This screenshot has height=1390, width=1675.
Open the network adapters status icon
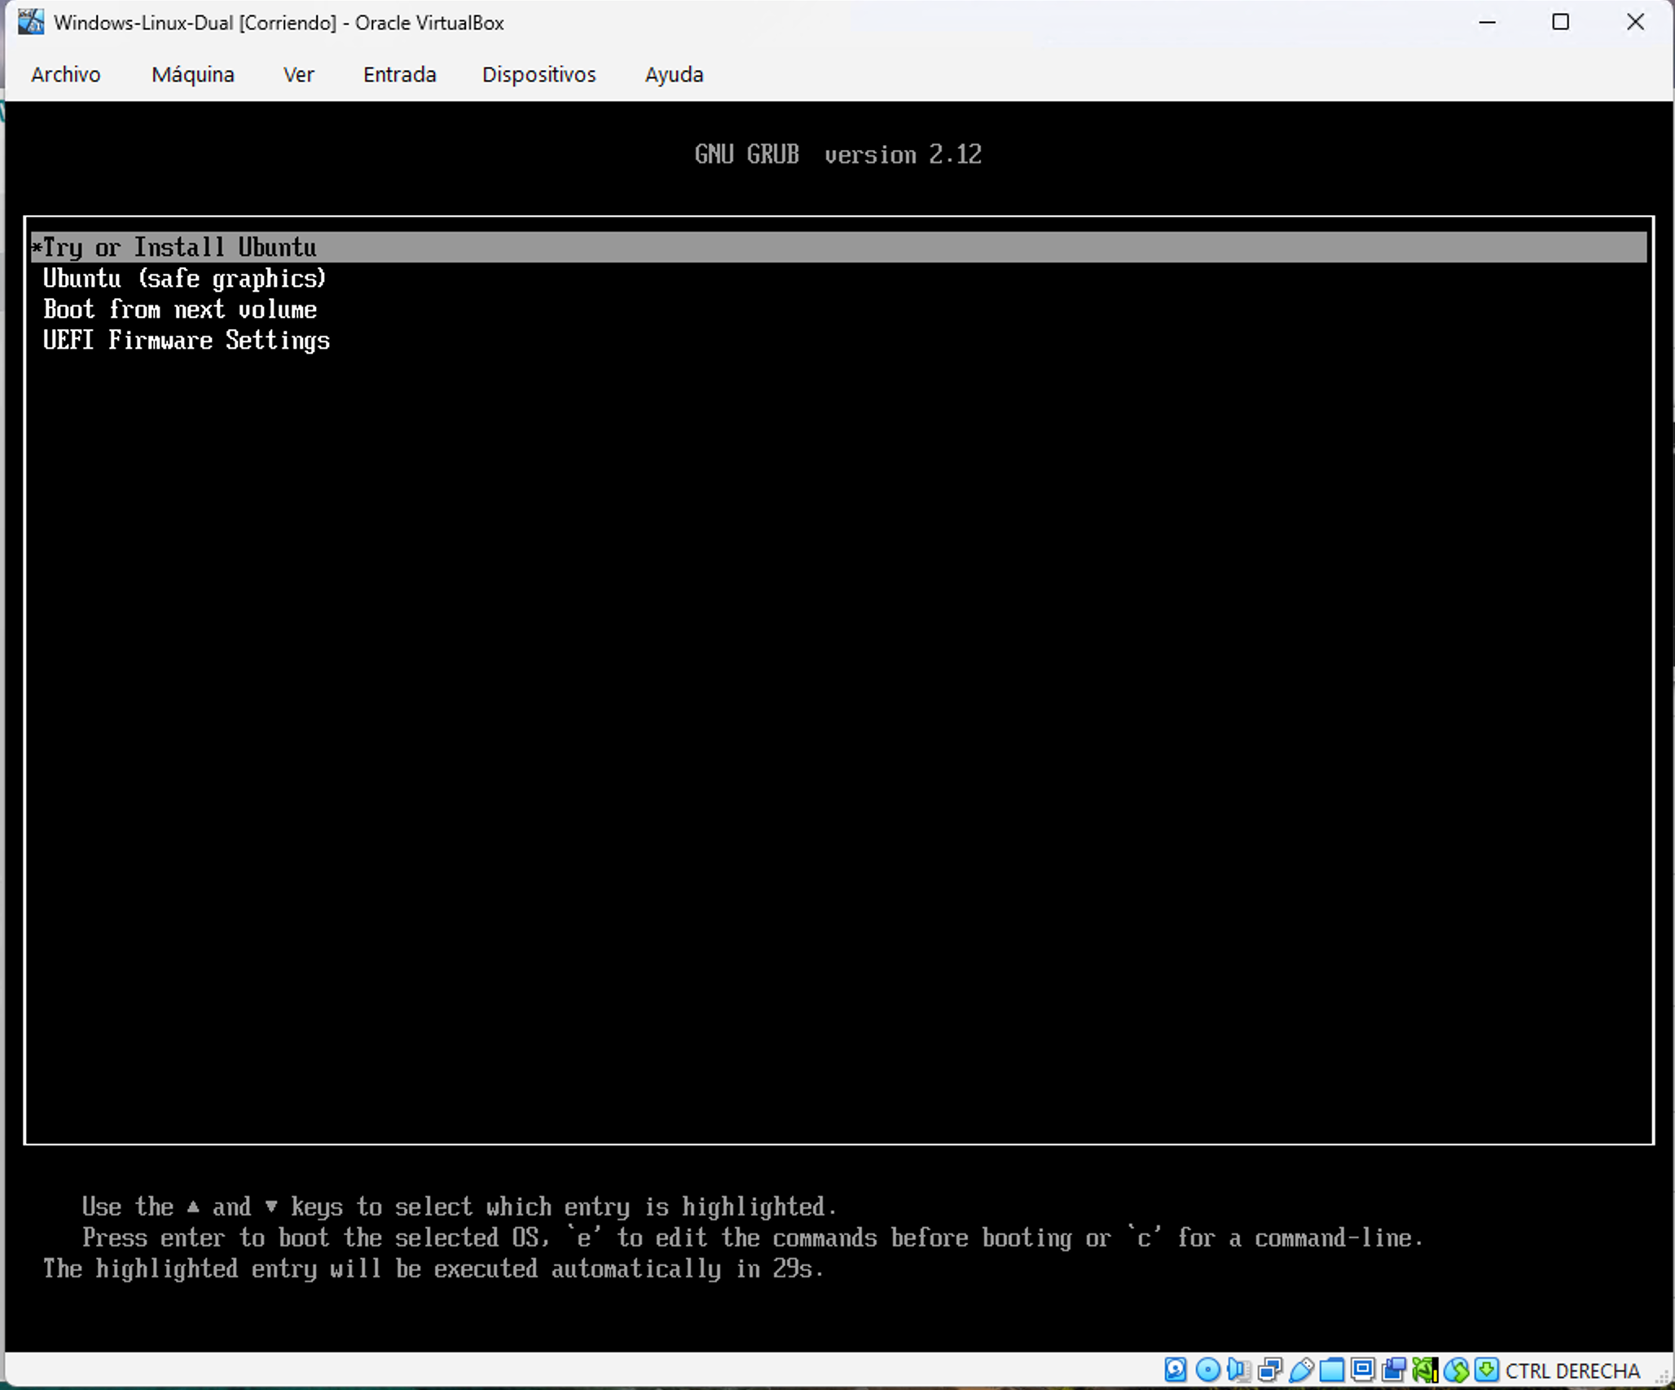click(1270, 1370)
